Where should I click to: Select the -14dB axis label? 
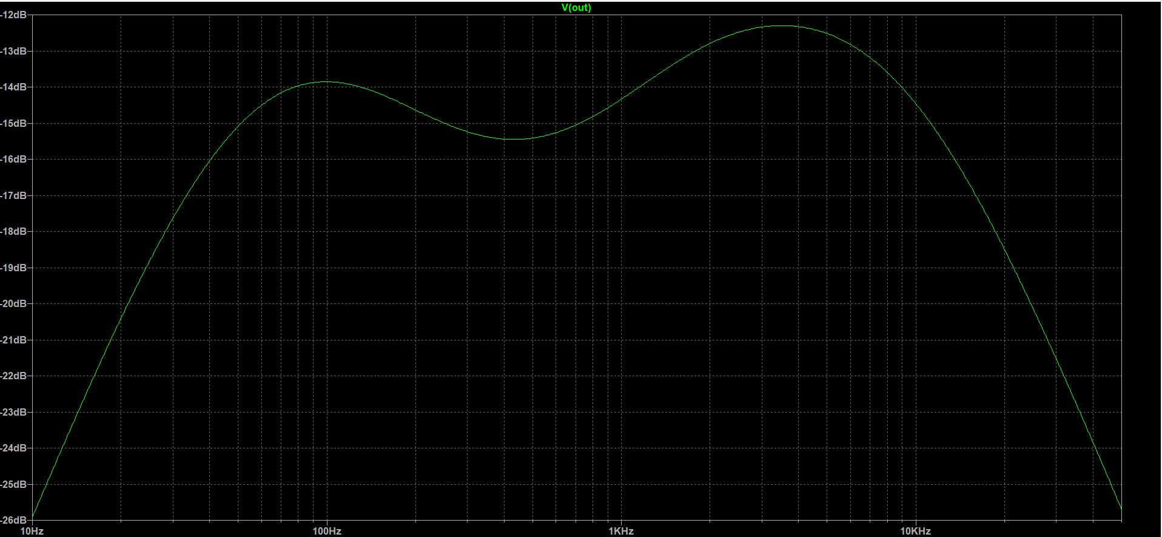point(13,87)
